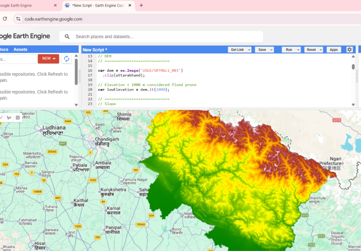This screenshot has height=251, width=361.
Task: Focus the Search places and datasets field
Action: 161,37
